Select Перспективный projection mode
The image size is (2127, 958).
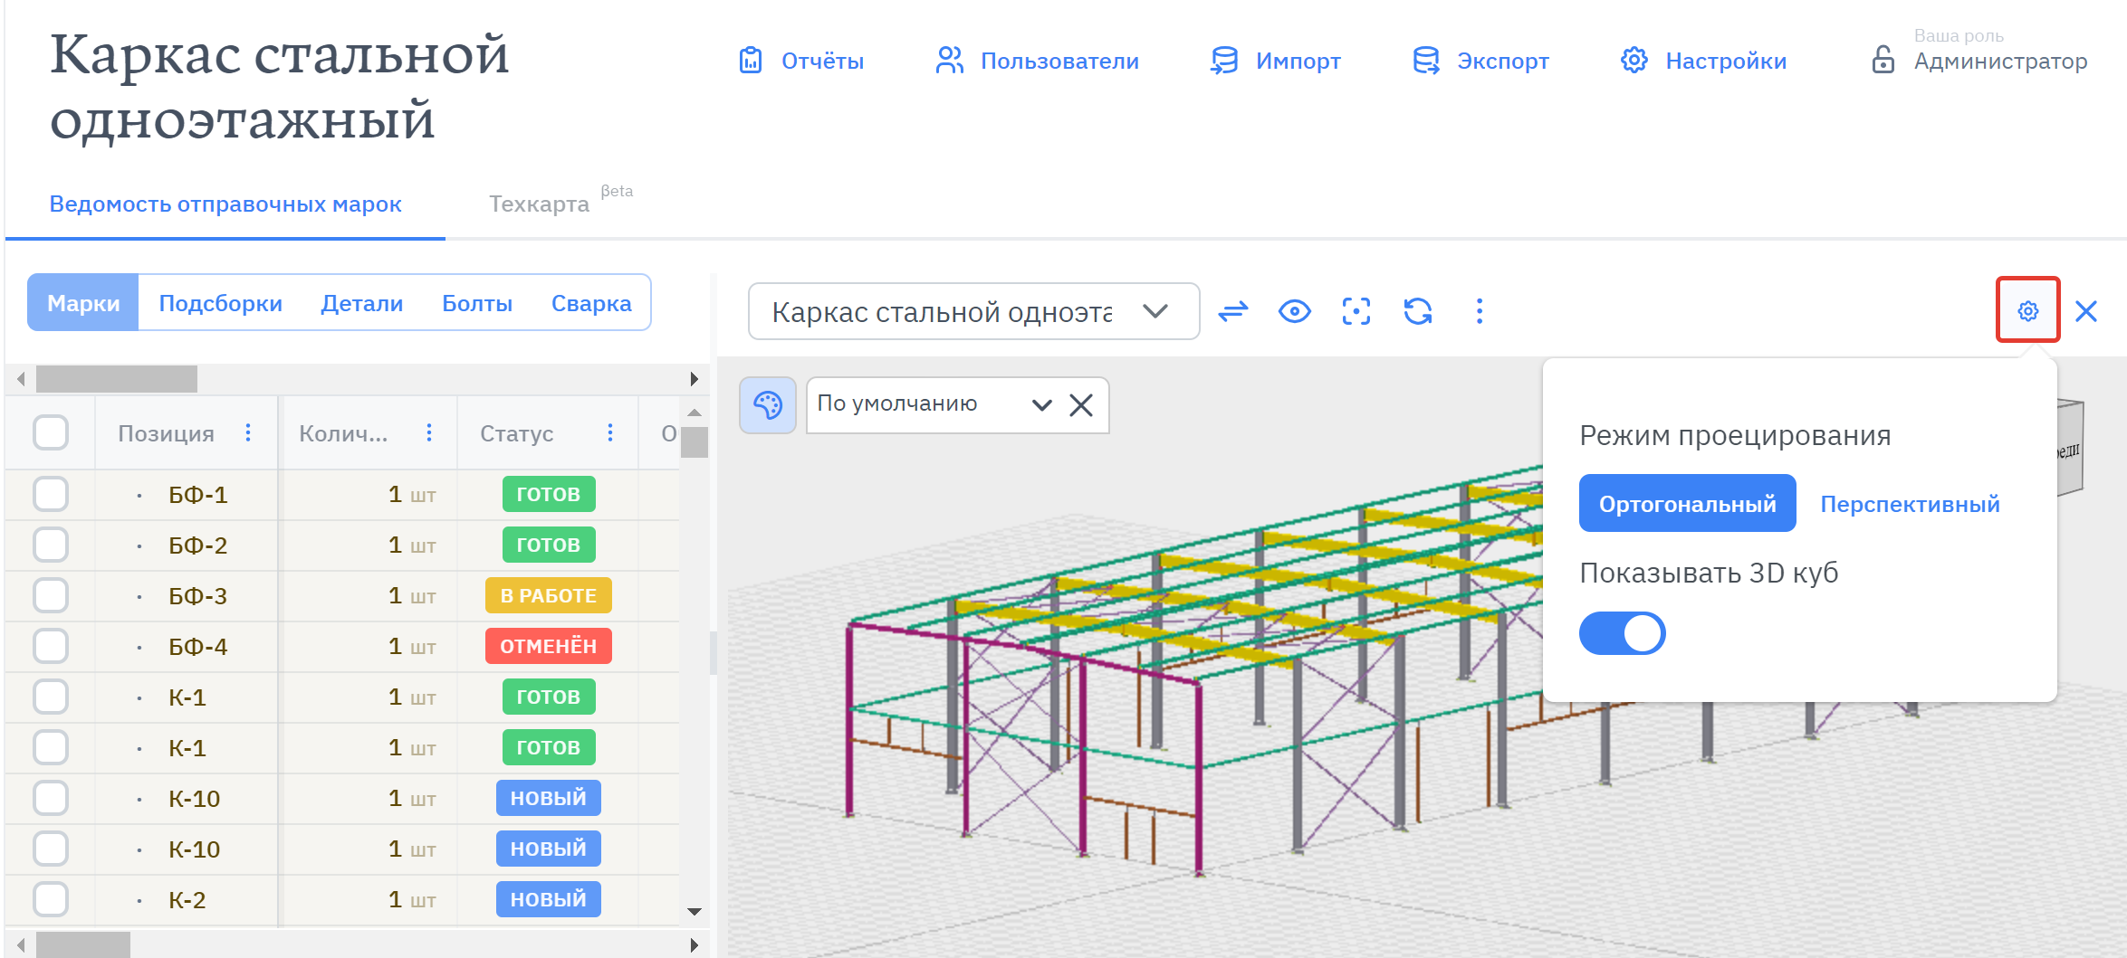(x=1911, y=504)
